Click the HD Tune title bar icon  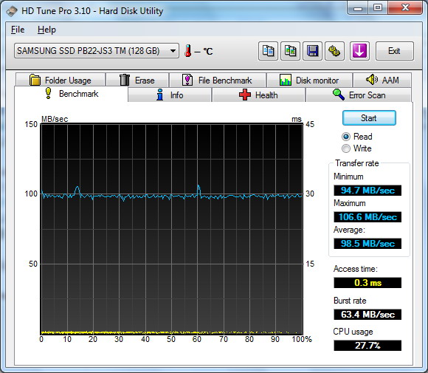click(x=12, y=11)
